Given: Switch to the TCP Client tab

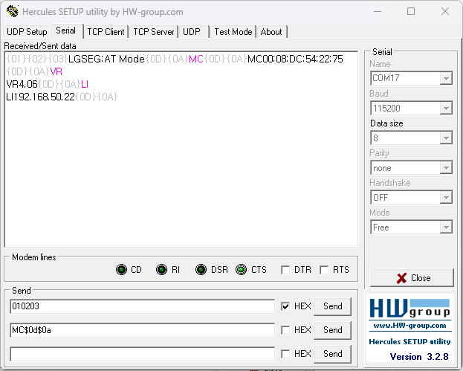Looking at the screenshot, I should click(x=106, y=32).
